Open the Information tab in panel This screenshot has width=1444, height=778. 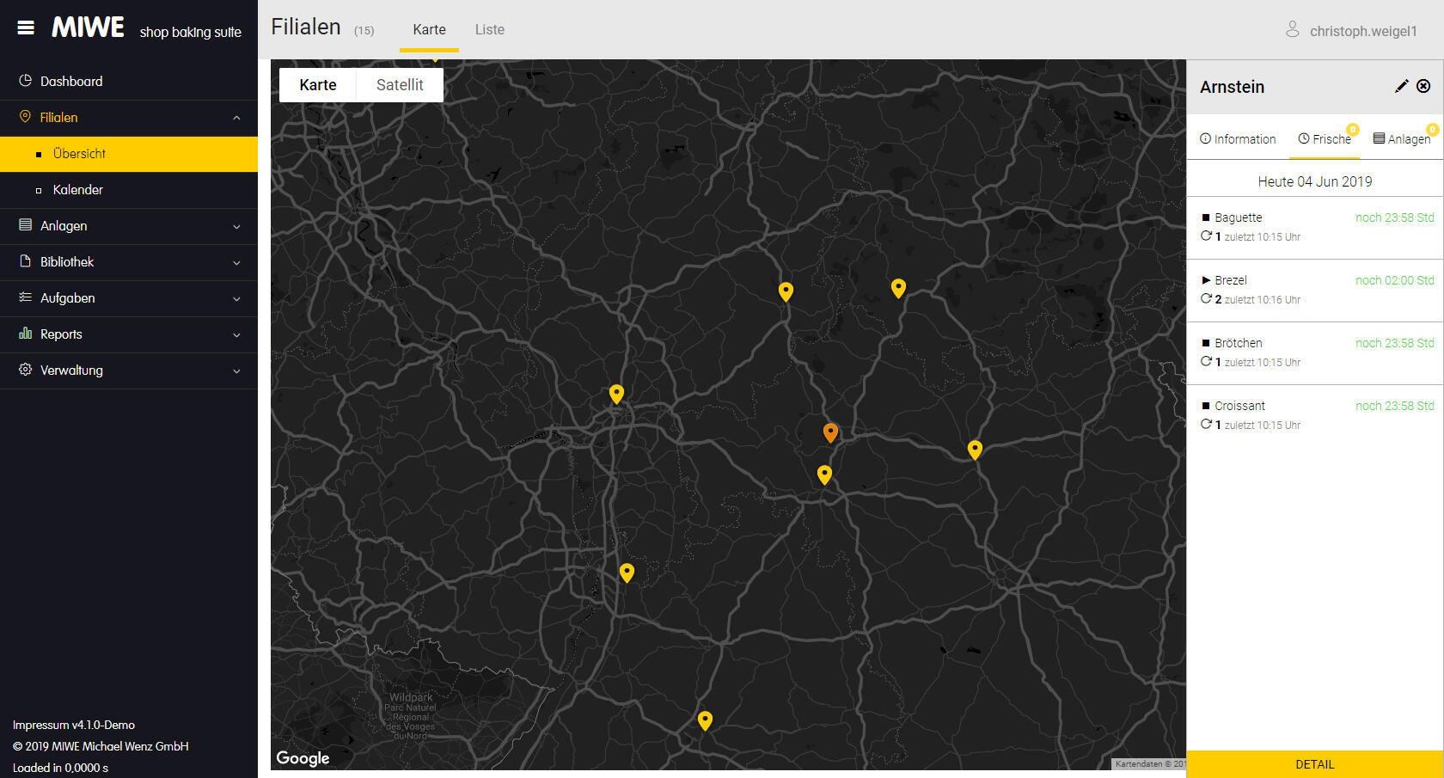tap(1238, 139)
